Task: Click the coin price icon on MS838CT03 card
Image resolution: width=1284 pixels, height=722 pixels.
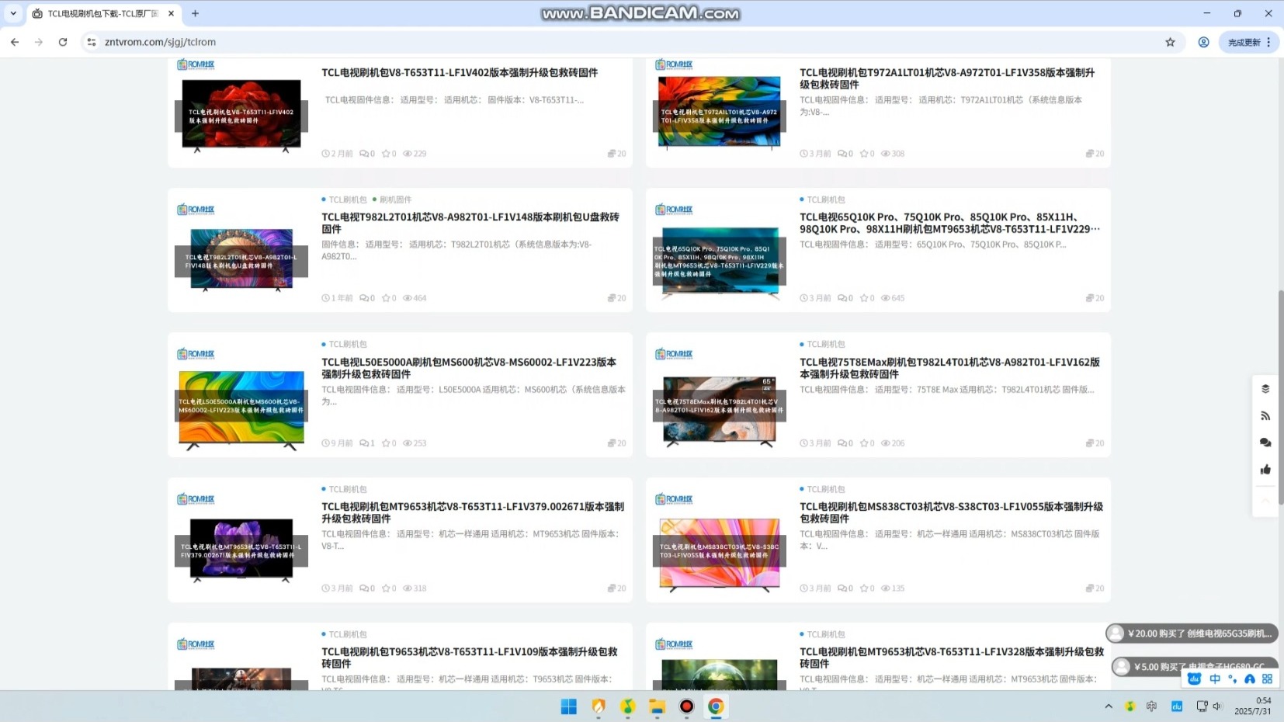Action: click(x=1090, y=588)
